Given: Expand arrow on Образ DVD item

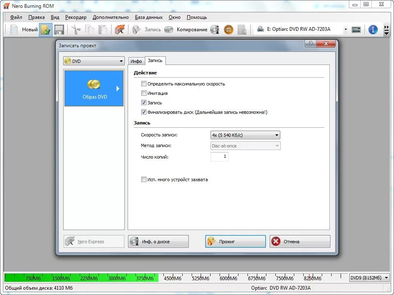Looking at the screenshot, I should [x=118, y=88].
